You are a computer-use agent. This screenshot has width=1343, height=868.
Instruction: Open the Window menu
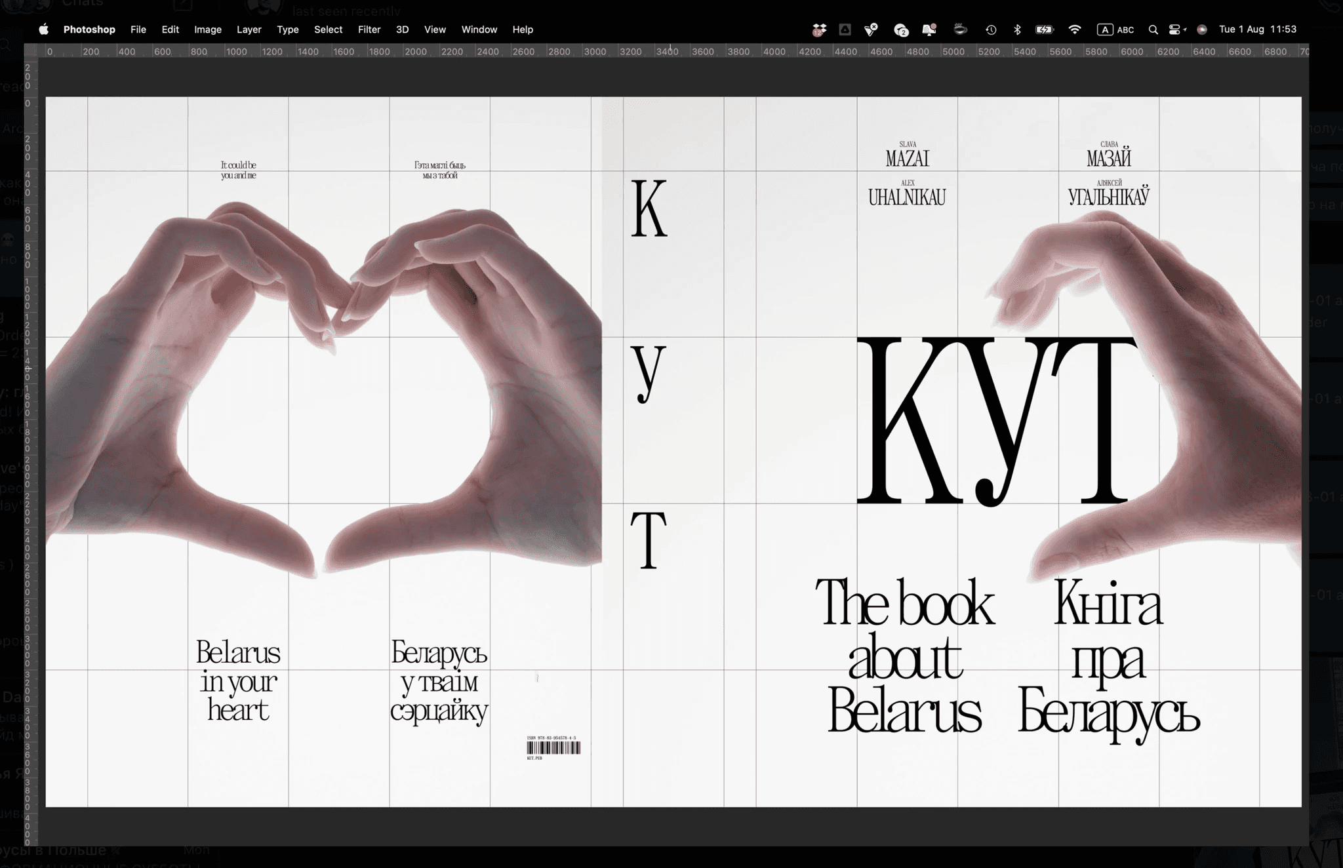point(479,30)
